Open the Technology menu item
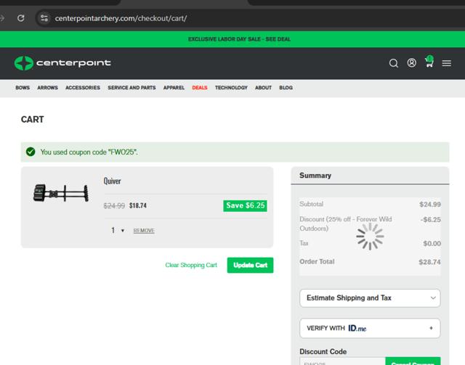 click(231, 88)
